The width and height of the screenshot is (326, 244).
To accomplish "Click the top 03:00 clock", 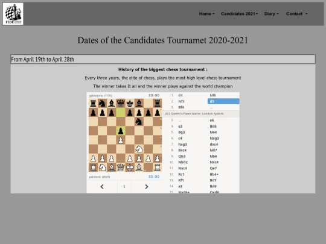I will [154, 95].
